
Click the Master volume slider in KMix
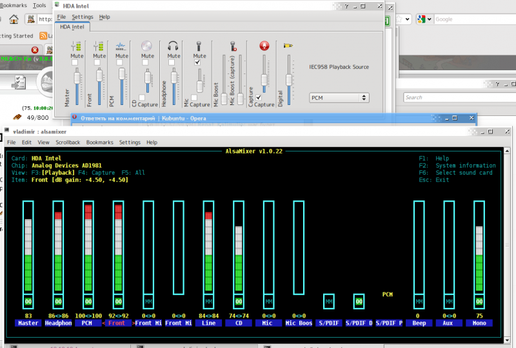[x=77, y=86]
